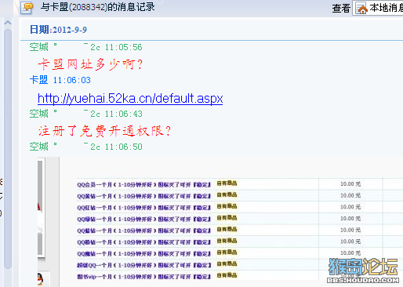Click sender 空城 at 11:06:43
Viewport: 403px width, 287px height.
[85, 114]
